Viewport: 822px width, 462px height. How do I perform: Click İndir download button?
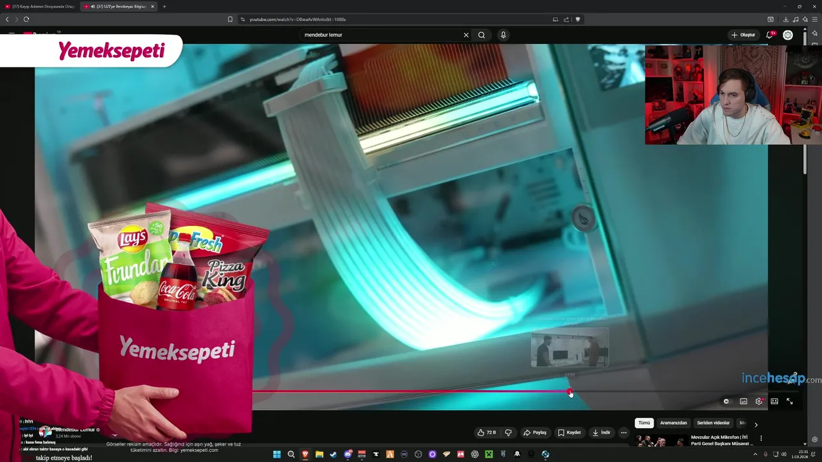[x=602, y=432]
